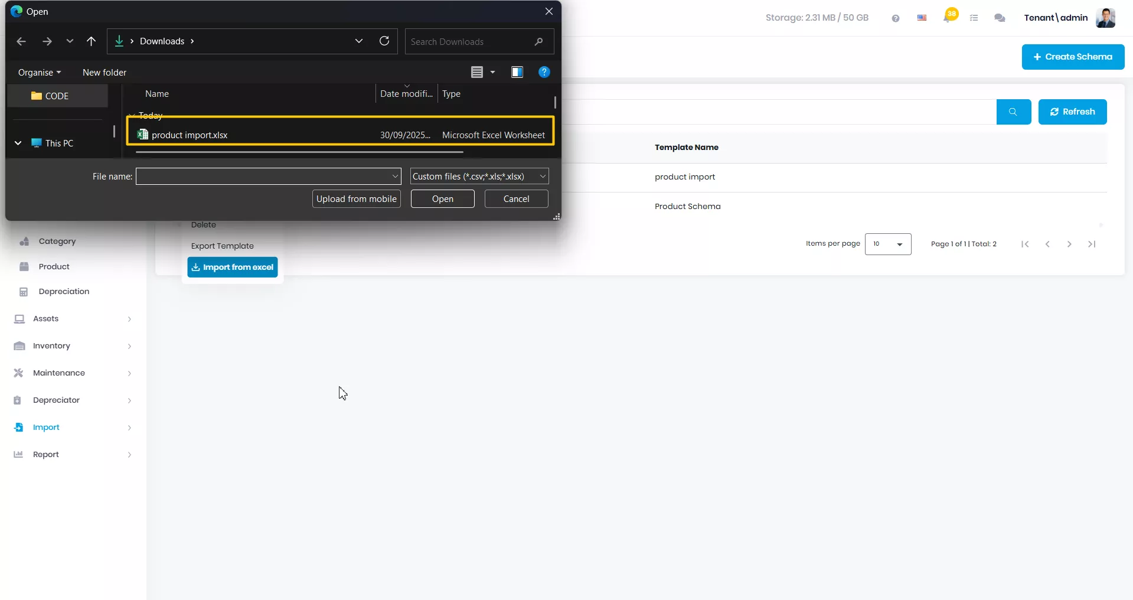Click Template Name column header
The height and width of the screenshot is (600, 1133).
(687, 148)
